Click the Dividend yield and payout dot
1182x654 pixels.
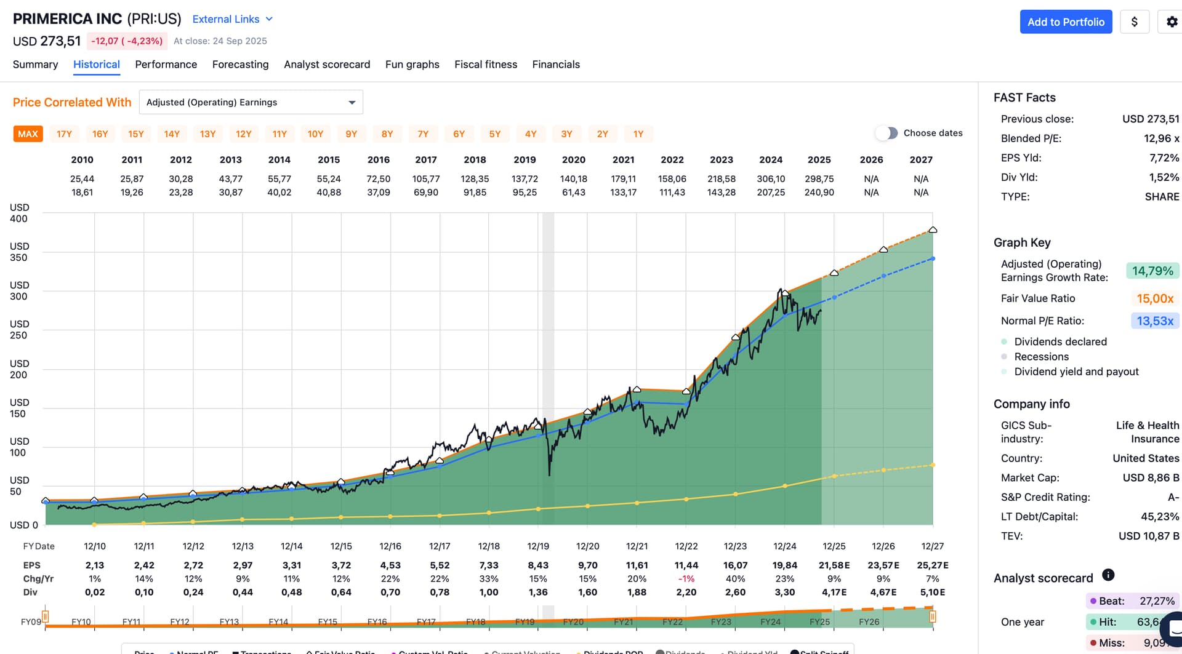pos(1004,372)
